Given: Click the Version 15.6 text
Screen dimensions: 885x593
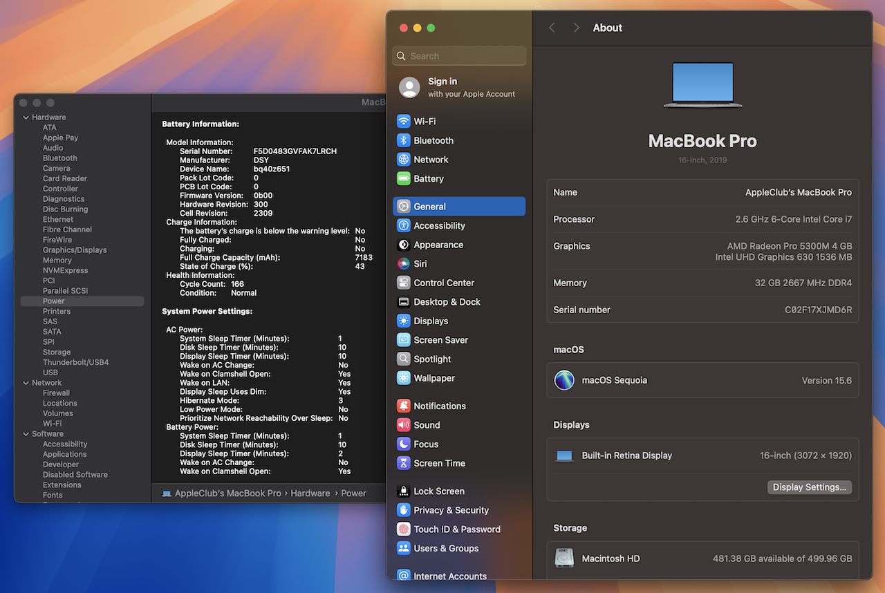Looking at the screenshot, I should pos(827,380).
